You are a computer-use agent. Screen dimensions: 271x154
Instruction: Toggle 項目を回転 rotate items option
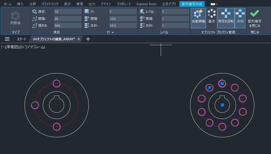[226, 18]
